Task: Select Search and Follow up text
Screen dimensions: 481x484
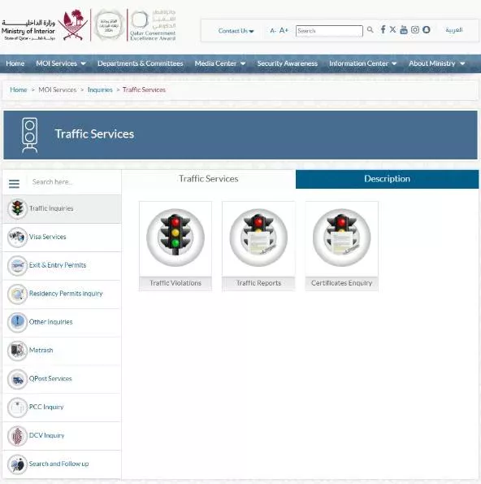Action: tap(58, 464)
